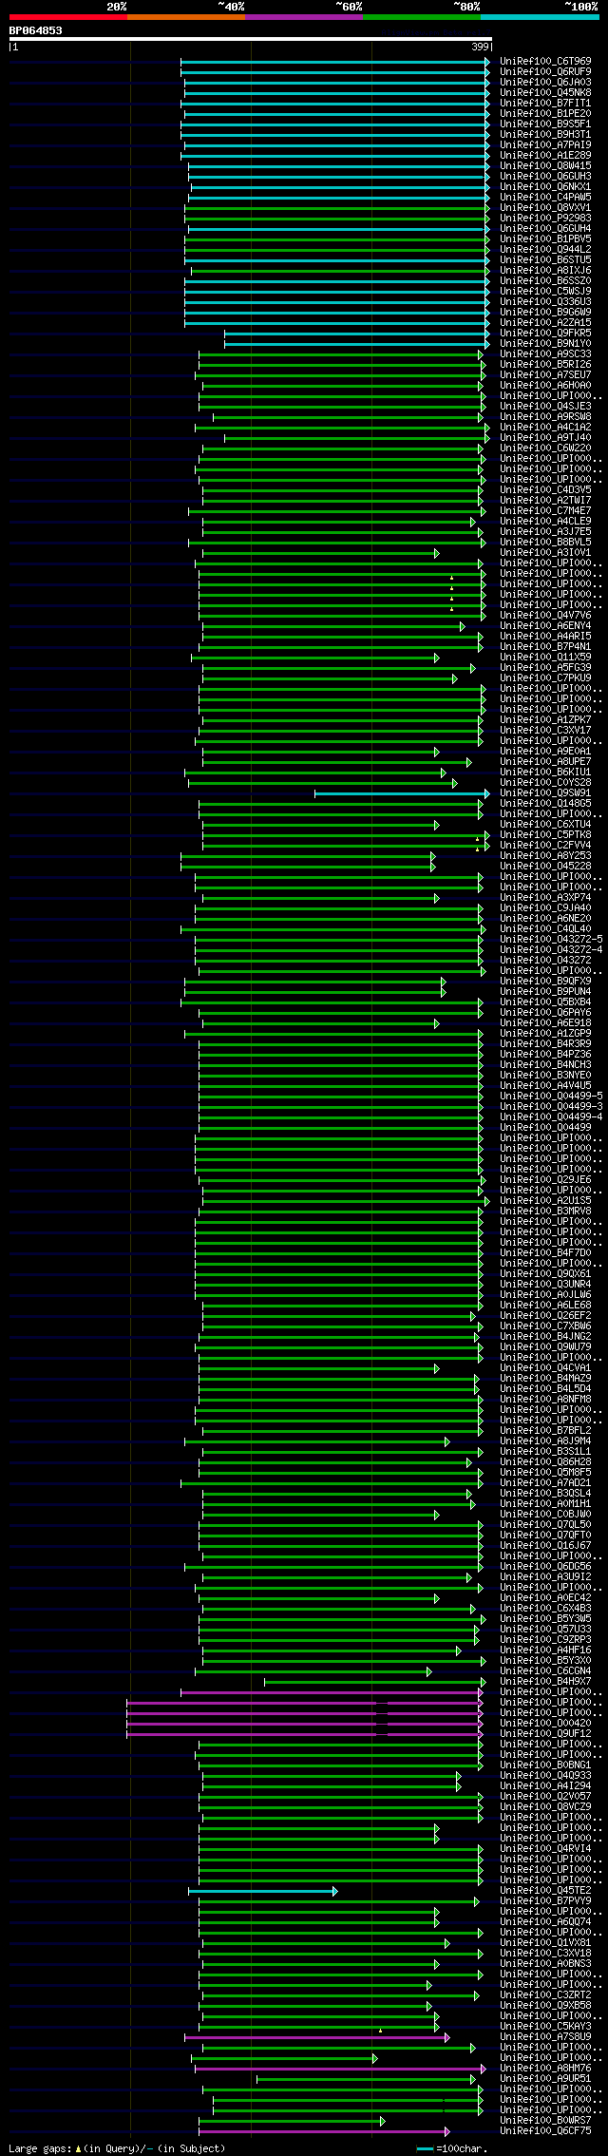Open hit UniRef100_Q6RUF9
The height and width of the screenshot is (2156, 608).
coord(545,72)
